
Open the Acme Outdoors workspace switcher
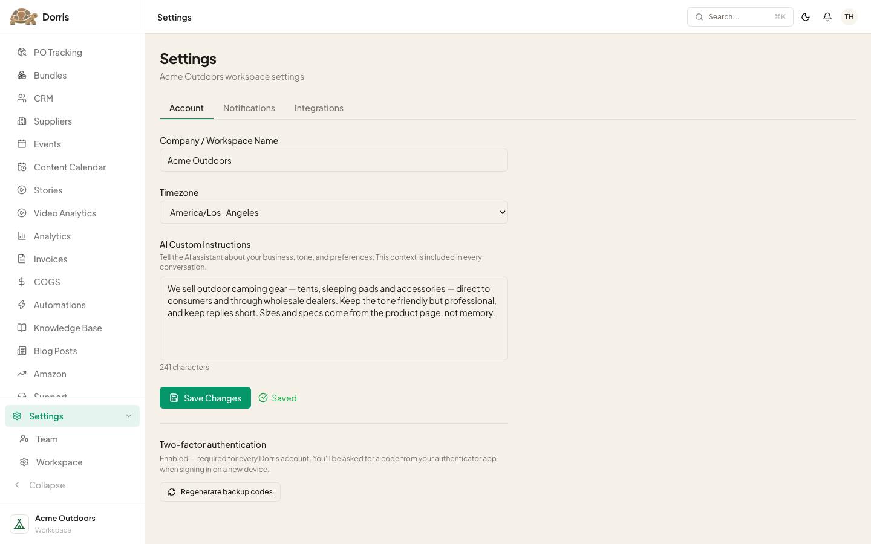point(73,524)
